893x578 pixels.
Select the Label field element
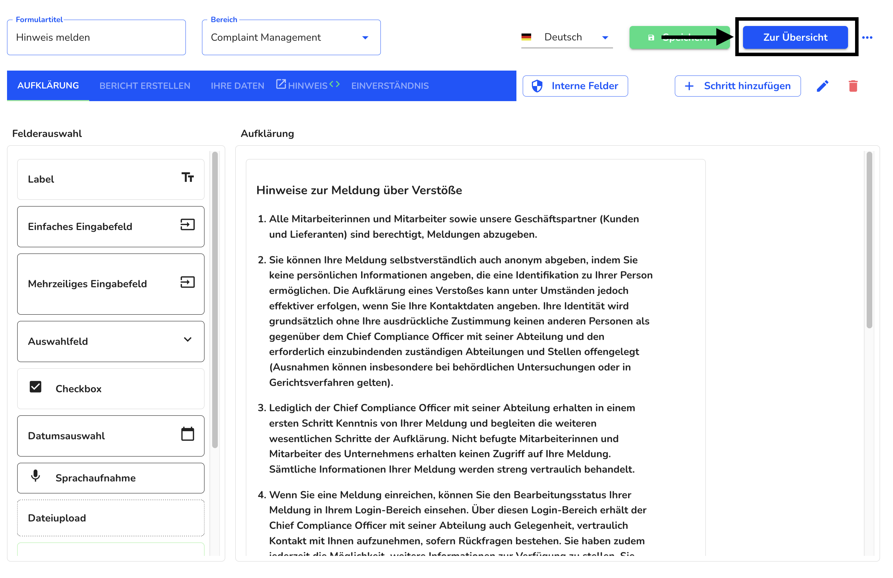[111, 179]
